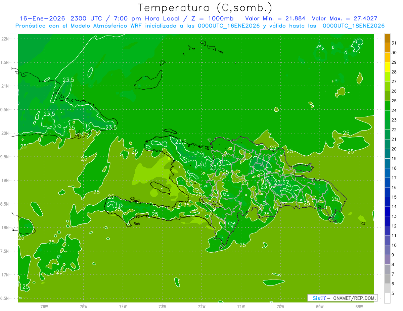Click the '22' colorbar label
Image resolution: width=403 pixels, height=311 pixels.
[x=394, y=130]
